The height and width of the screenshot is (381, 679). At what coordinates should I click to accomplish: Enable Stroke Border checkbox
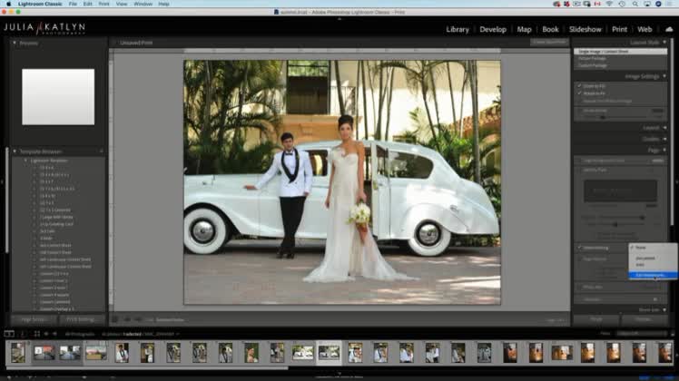[x=579, y=111]
